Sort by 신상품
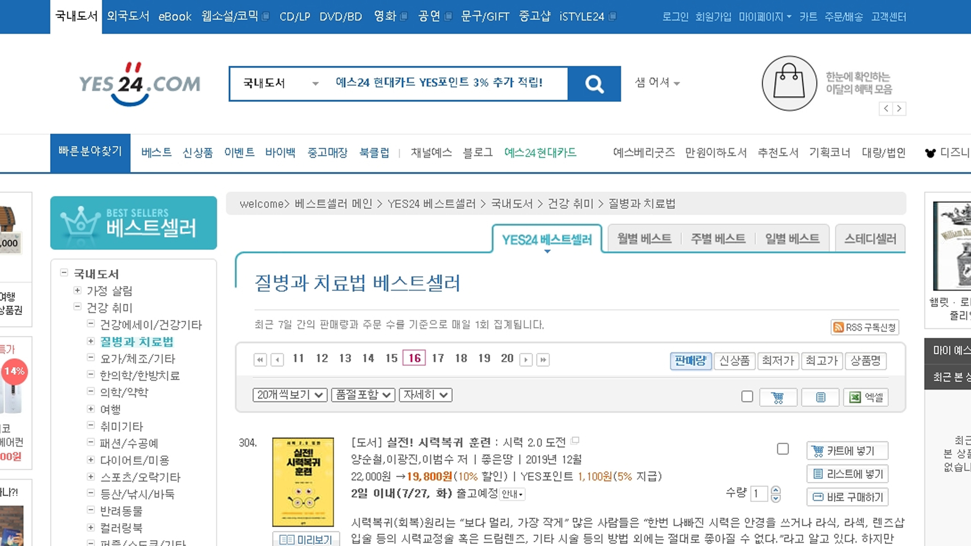Image resolution: width=971 pixels, height=546 pixels. (734, 360)
